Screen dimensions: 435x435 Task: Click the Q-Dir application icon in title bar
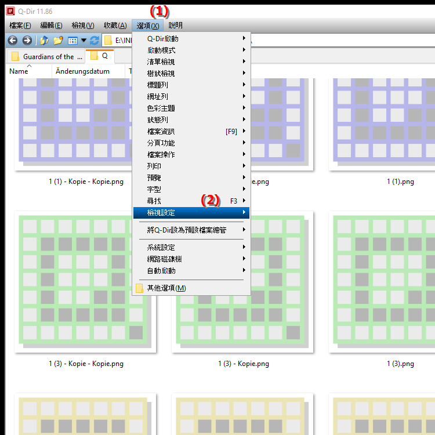pyautogui.click(x=10, y=11)
